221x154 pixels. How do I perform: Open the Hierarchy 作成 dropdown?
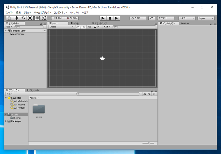pyautogui.click(x=9, y=27)
